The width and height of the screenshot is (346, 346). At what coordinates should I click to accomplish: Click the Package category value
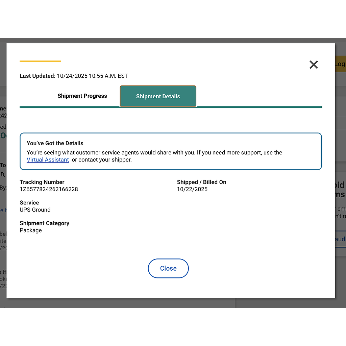(31, 230)
